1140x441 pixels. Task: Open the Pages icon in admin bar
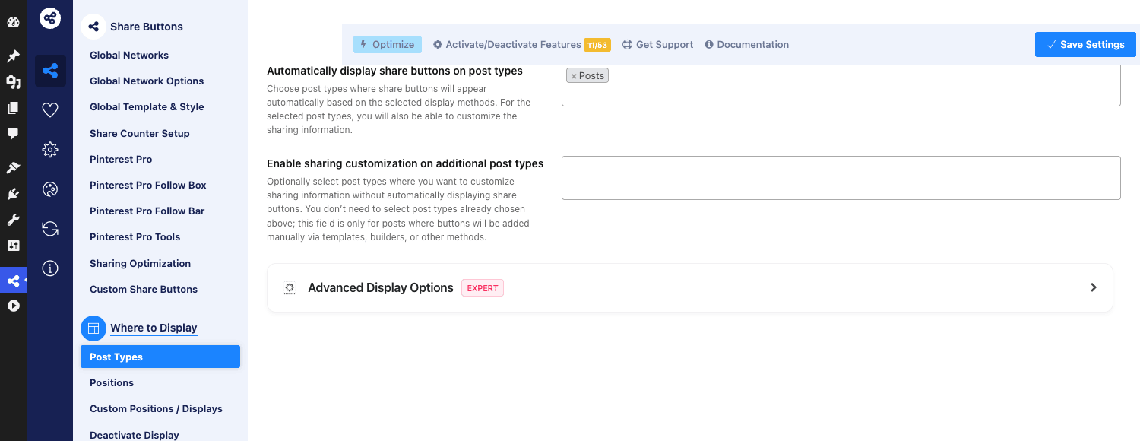pyautogui.click(x=13, y=108)
